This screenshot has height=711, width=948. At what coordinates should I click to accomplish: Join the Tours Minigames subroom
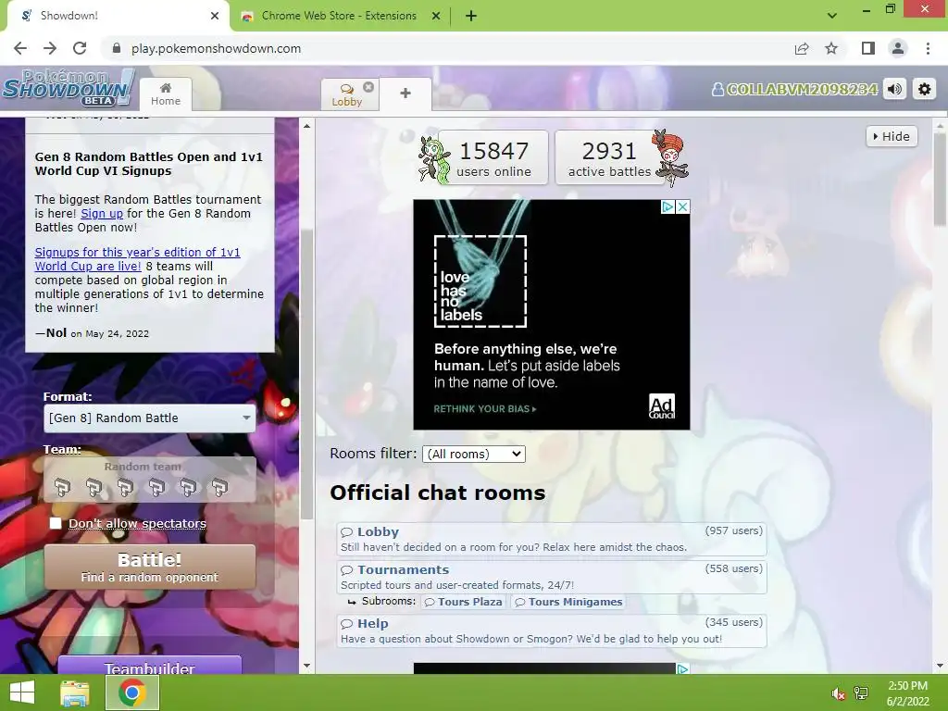click(x=568, y=602)
